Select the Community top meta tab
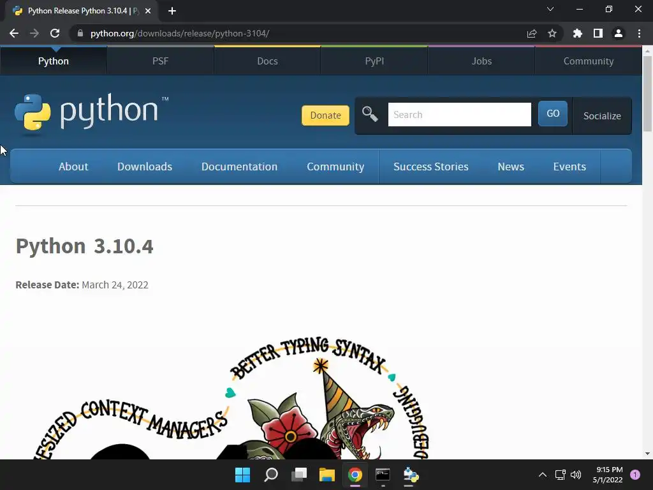The width and height of the screenshot is (653, 490). point(589,61)
